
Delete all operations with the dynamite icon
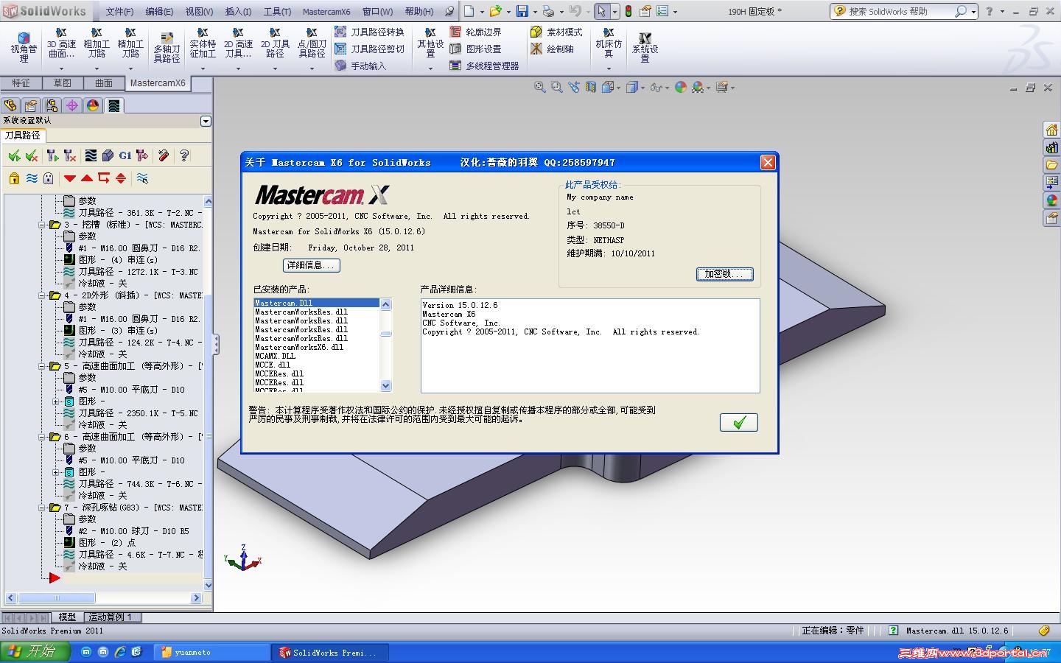[164, 155]
